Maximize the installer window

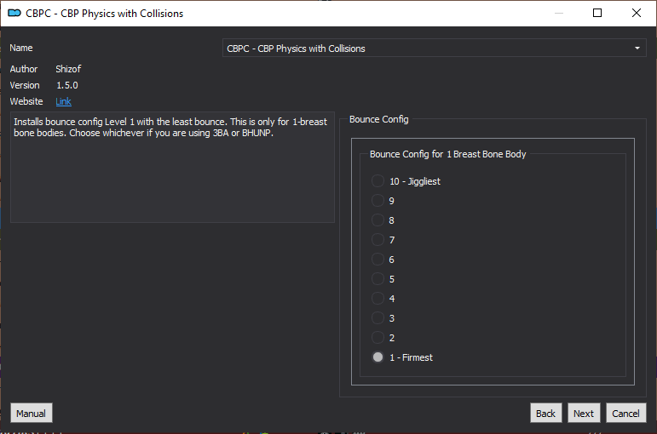click(597, 13)
